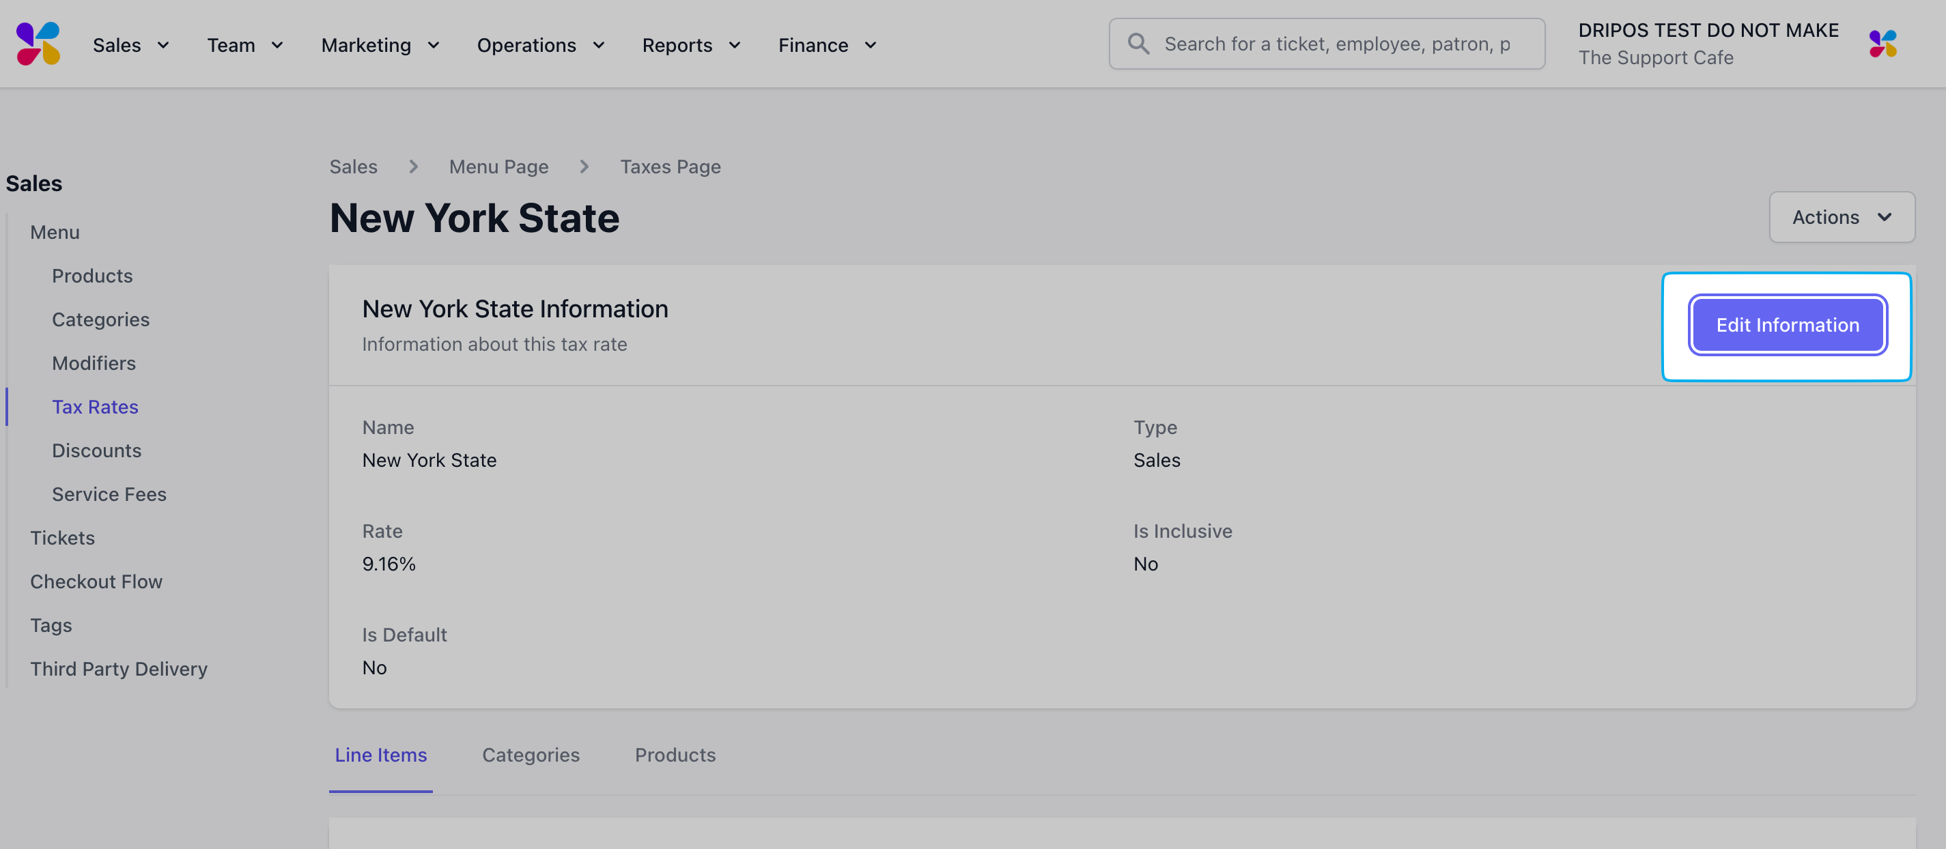
Task: Go to Menu Page breadcrumb link
Action: coord(498,167)
